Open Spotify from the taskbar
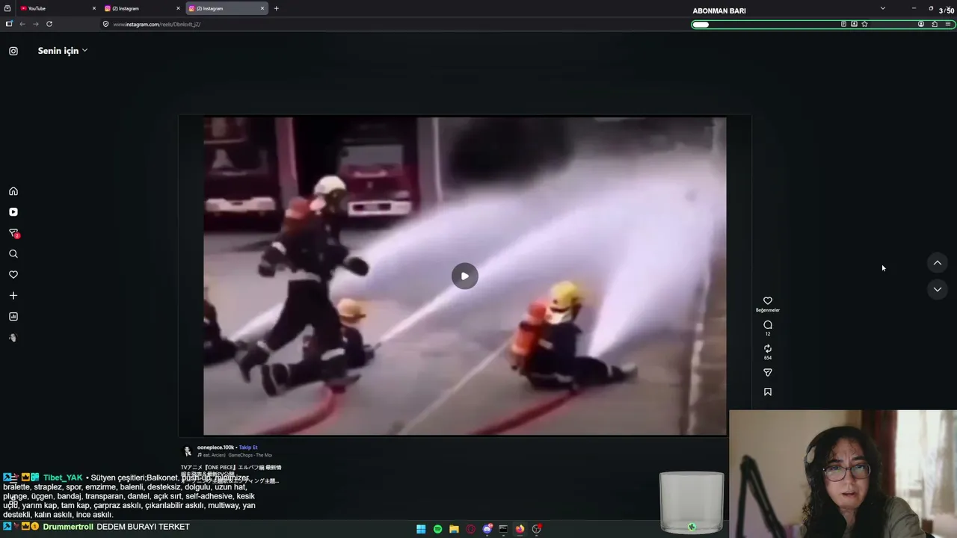This screenshot has height=538, width=957. (437, 529)
